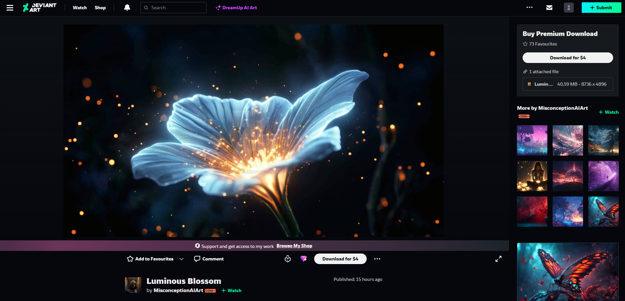The height and width of the screenshot is (301, 625).
Task: Click the Comment button
Action: 209,259
